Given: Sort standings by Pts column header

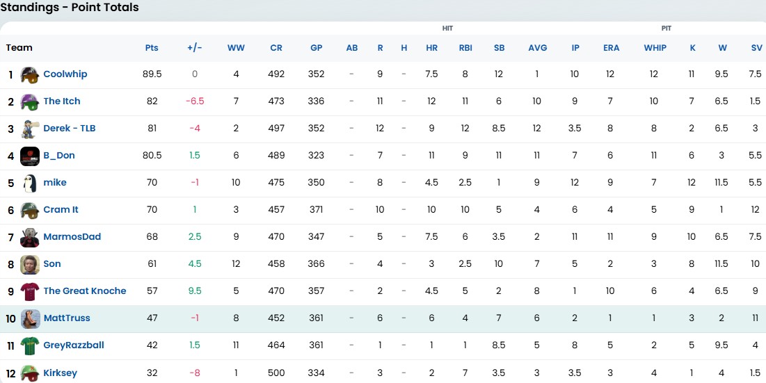Looking at the screenshot, I should point(152,48).
